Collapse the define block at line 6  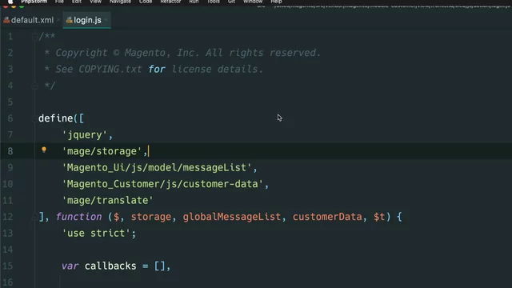coord(34,118)
